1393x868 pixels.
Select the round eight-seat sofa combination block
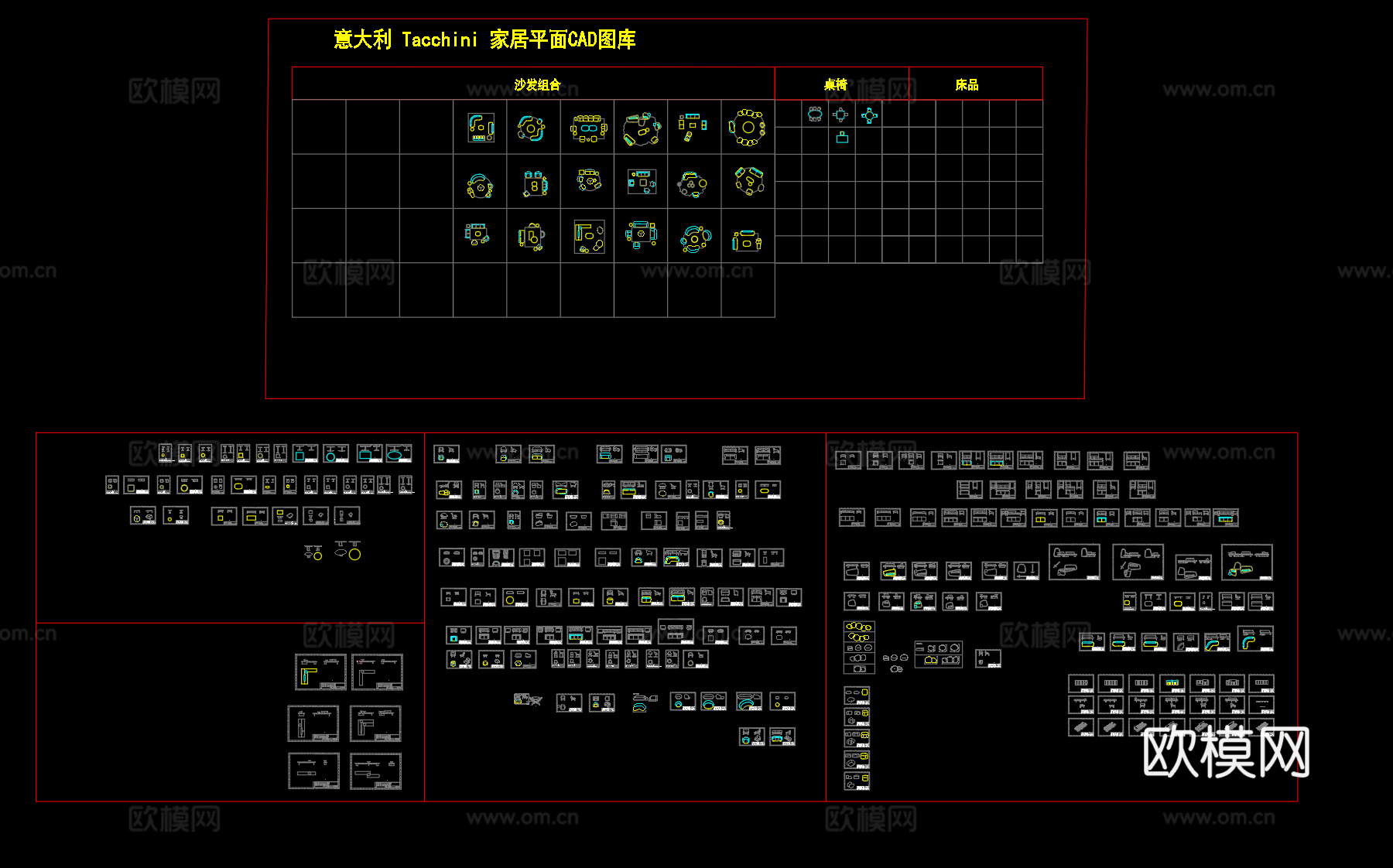coord(748,128)
